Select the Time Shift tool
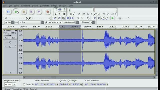The height and width of the screenshot is (90, 160). click(60, 14)
